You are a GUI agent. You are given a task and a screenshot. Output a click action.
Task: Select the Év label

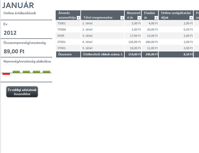pos(6,24)
